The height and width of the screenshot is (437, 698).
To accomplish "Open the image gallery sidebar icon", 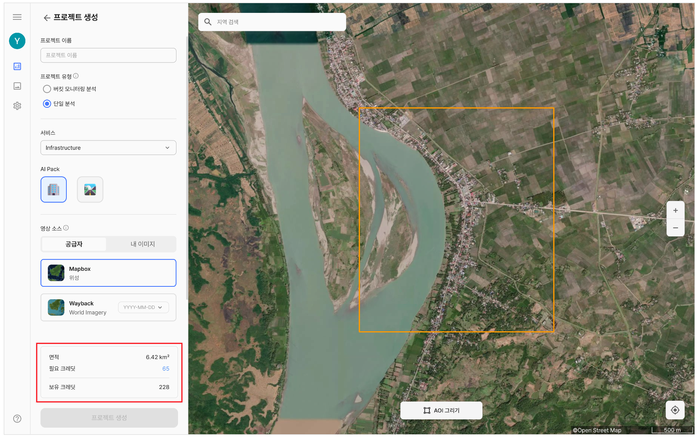I will (17, 86).
